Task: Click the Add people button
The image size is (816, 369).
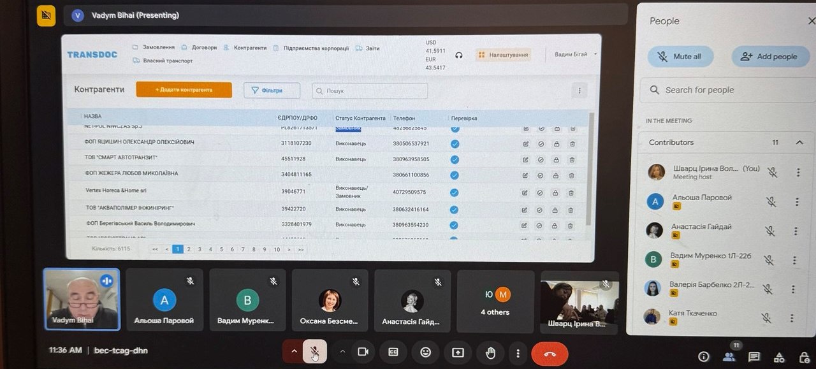Action: pyautogui.click(x=769, y=56)
